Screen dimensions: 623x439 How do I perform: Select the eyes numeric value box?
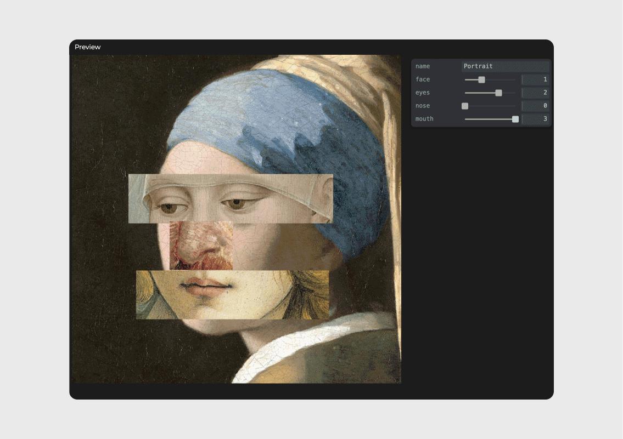(x=535, y=93)
